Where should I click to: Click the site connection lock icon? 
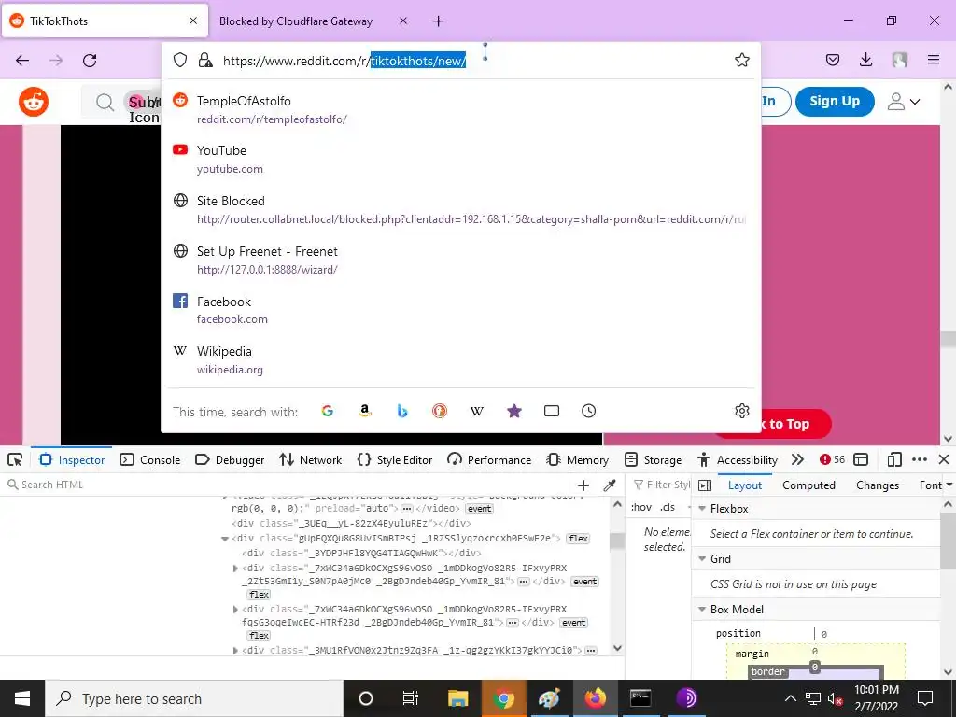pyautogui.click(x=205, y=60)
